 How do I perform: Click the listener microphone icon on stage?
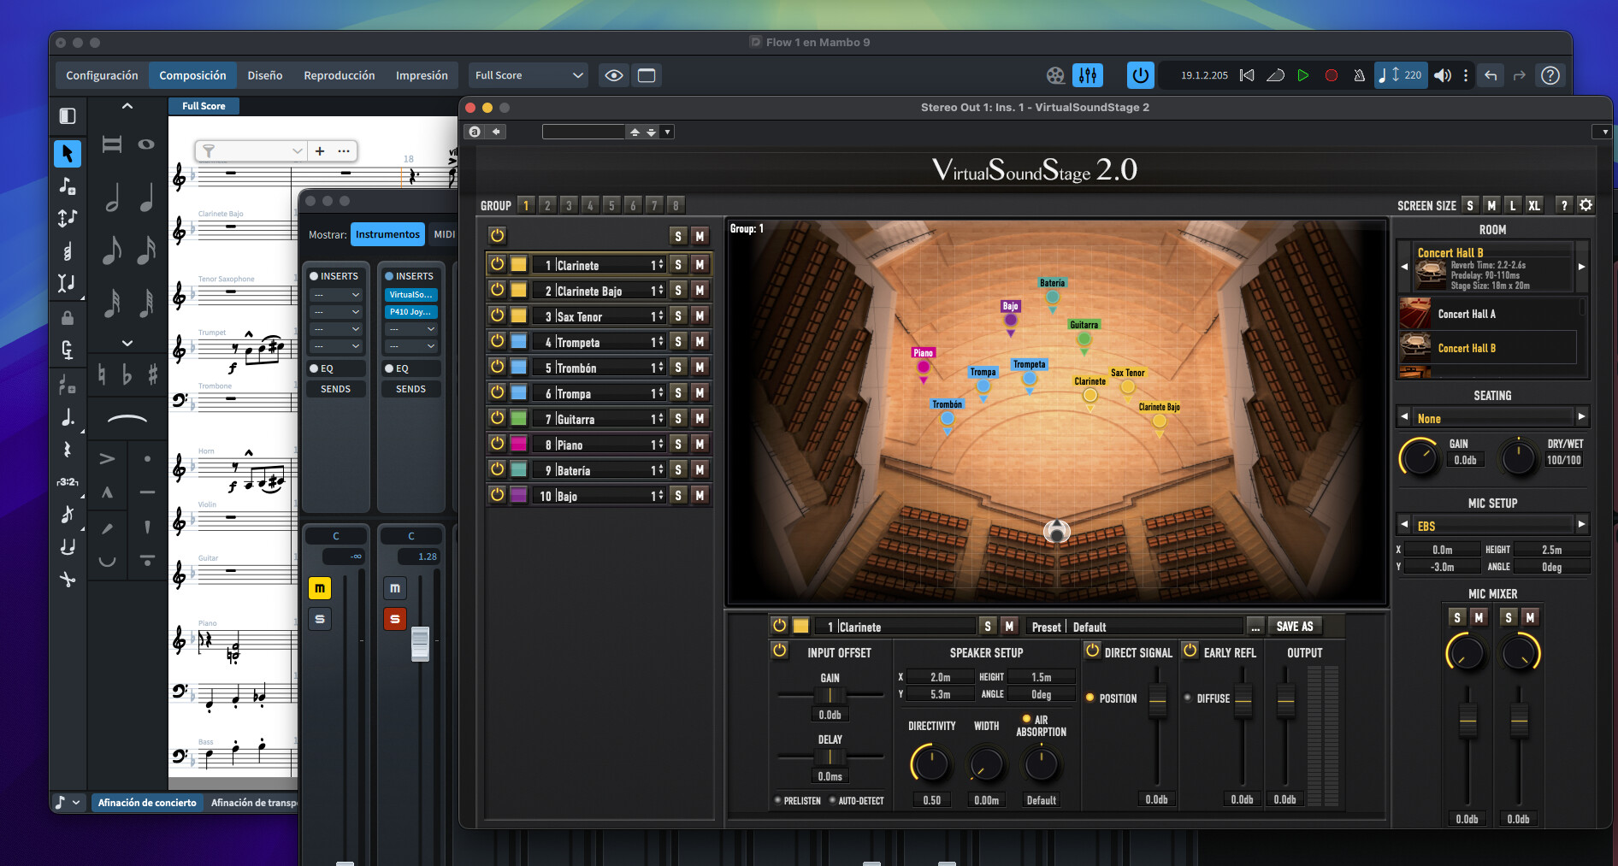click(1057, 531)
